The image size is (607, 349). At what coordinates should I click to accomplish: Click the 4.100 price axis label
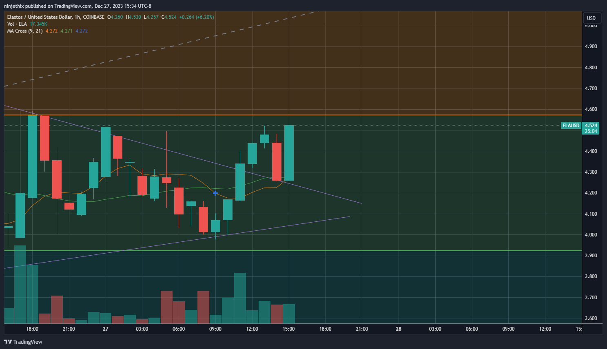point(591,214)
